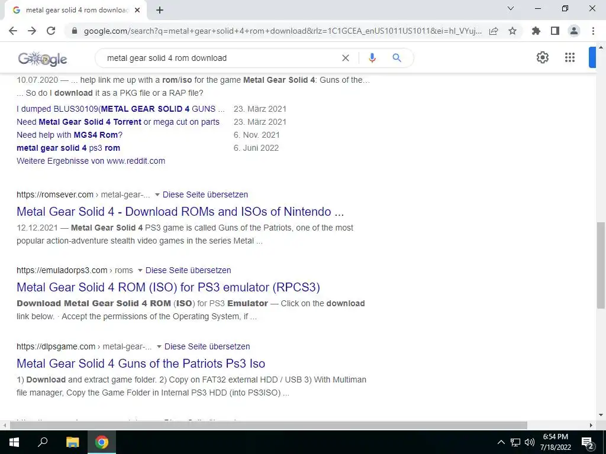606x454 pixels.
Task: Open 'Need Metal Gear Solid 4 Torrent' link
Action: point(118,122)
